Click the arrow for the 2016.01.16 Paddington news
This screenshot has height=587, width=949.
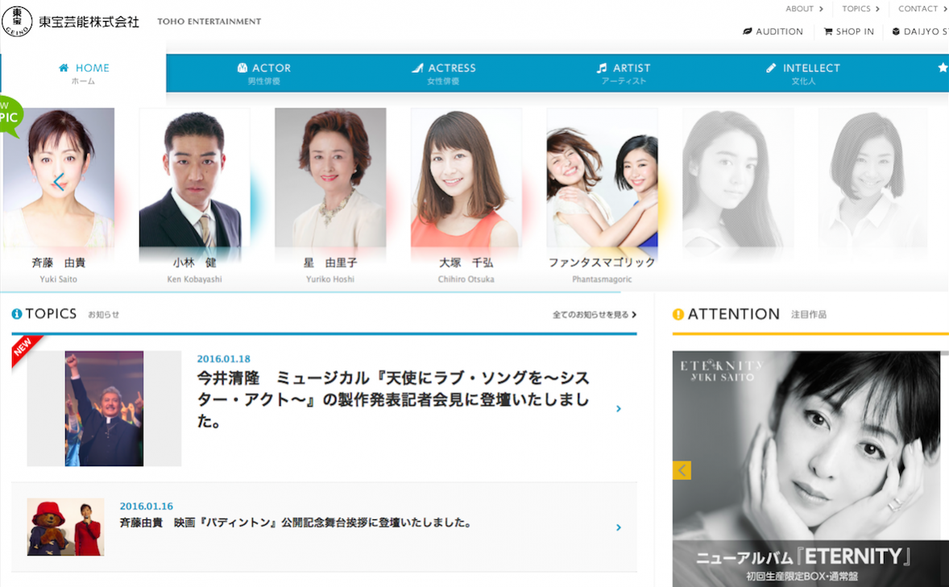pos(619,527)
